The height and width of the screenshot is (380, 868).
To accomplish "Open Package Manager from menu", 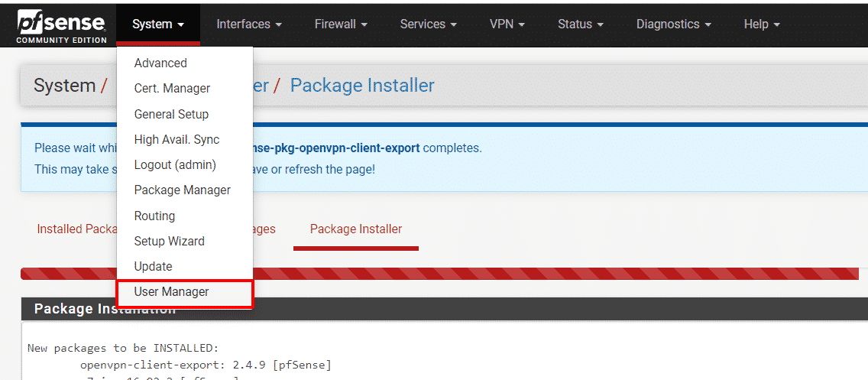I will (182, 190).
